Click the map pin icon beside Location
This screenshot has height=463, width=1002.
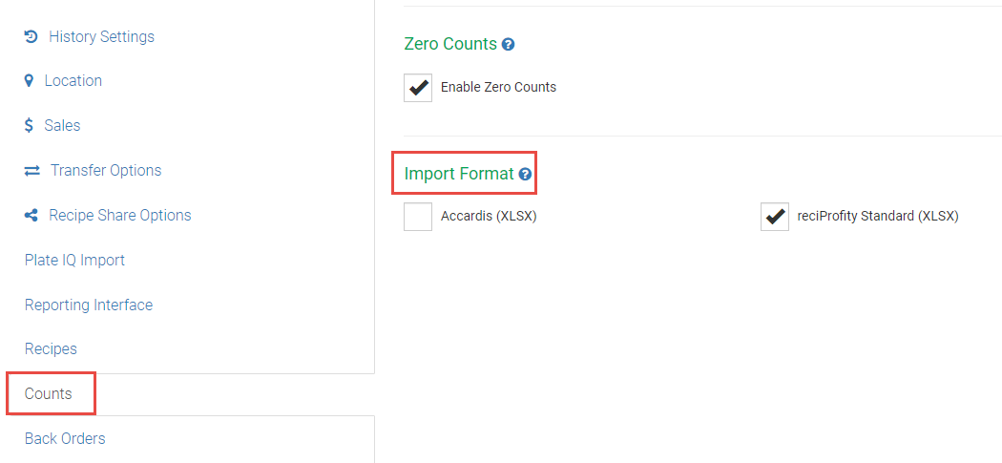[x=29, y=81]
